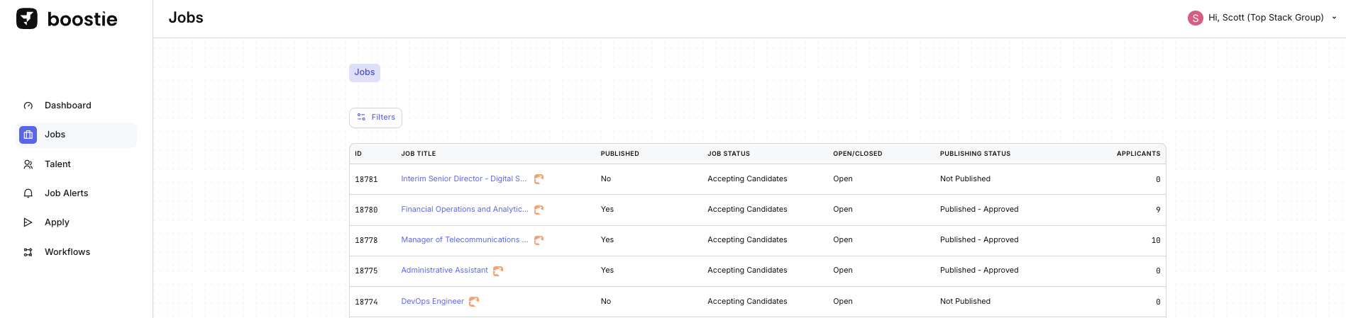This screenshot has width=1346, height=318.
Task: Click the Apply arrow icon
Action: coord(28,222)
